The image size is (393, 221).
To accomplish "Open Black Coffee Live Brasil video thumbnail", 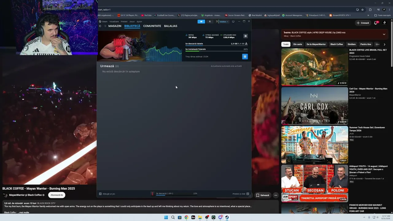I will tap(315, 67).
